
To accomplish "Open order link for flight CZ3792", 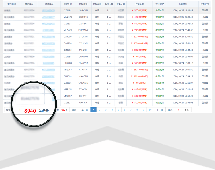I will [48, 50].
